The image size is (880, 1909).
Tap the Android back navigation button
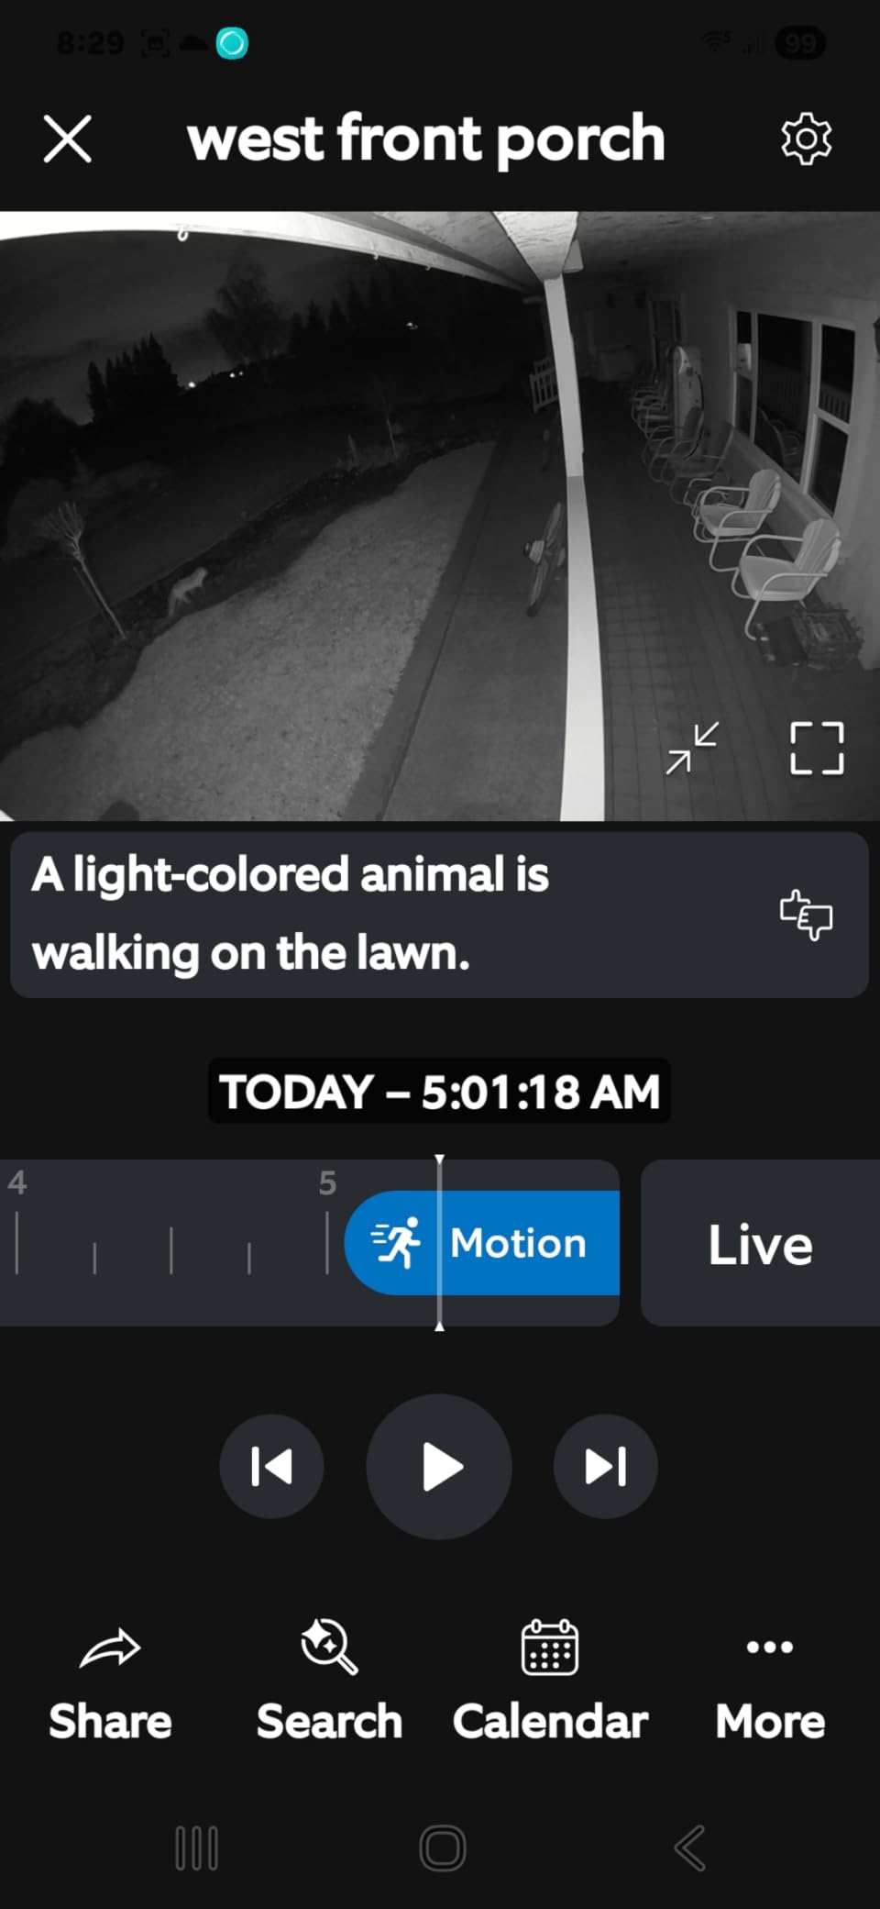tap(690, 1848)
